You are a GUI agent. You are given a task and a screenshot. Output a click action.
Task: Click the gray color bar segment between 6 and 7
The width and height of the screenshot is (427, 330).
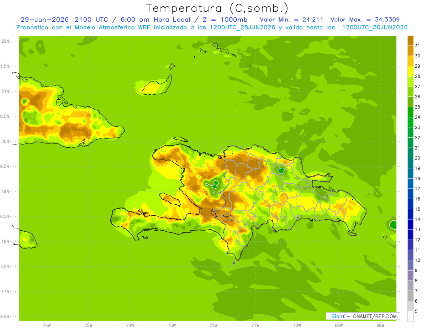point(410,296)
